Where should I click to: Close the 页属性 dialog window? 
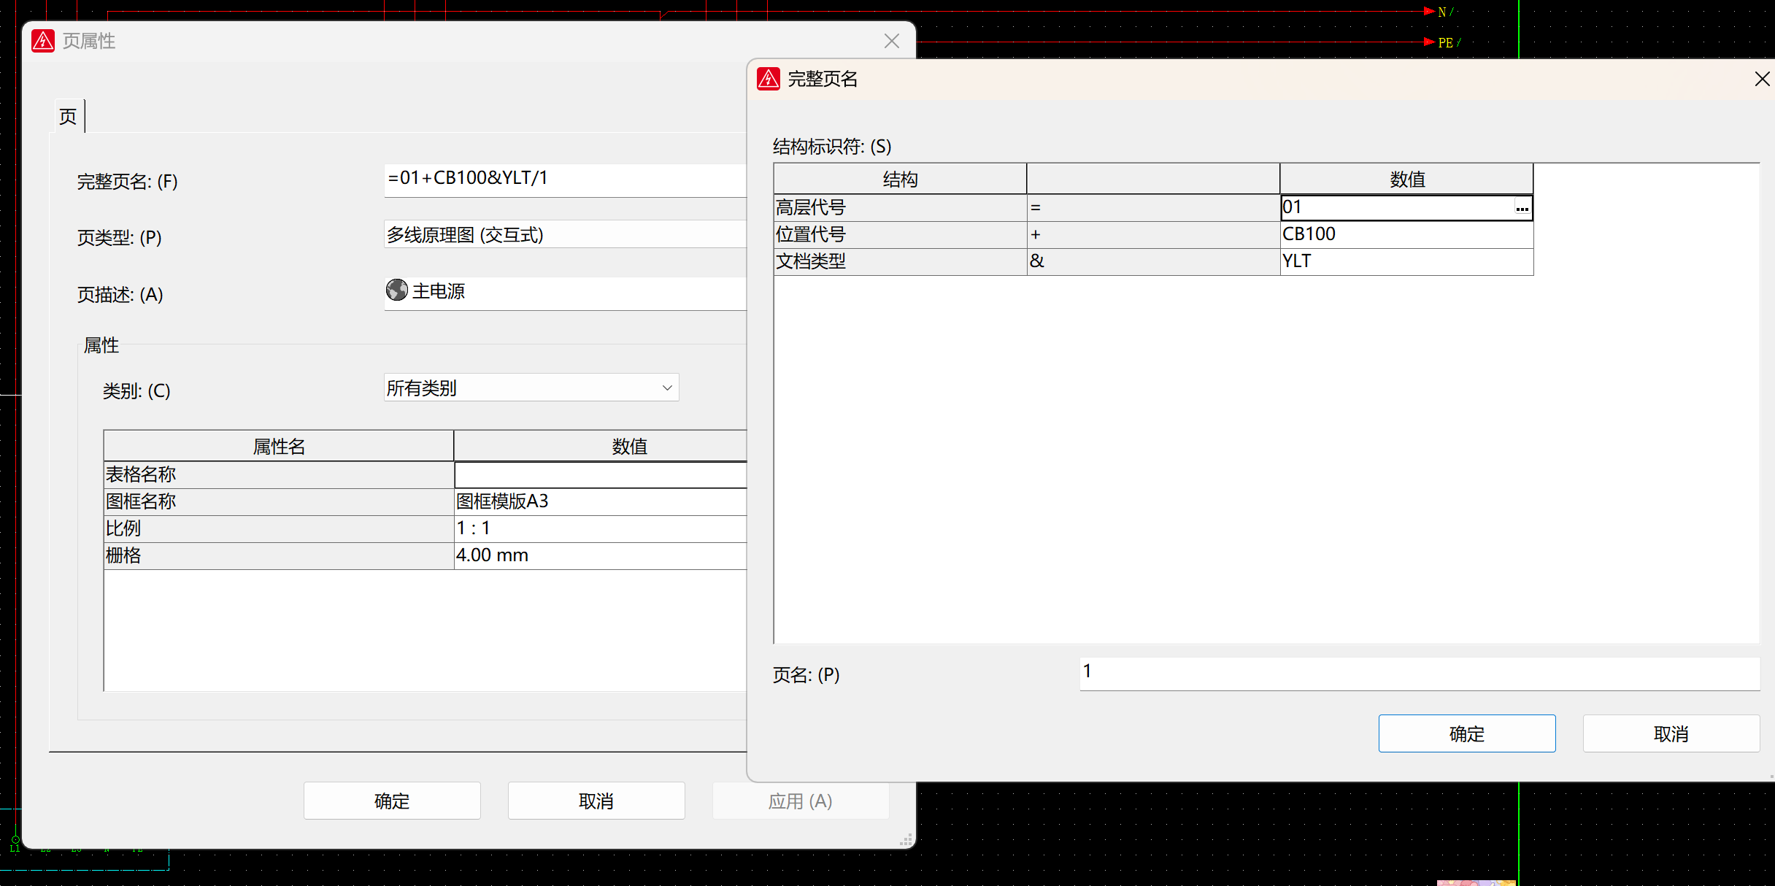[891, 41]
